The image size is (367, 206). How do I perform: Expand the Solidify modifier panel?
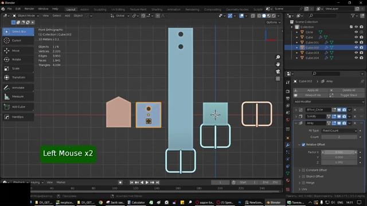(296, 116)
